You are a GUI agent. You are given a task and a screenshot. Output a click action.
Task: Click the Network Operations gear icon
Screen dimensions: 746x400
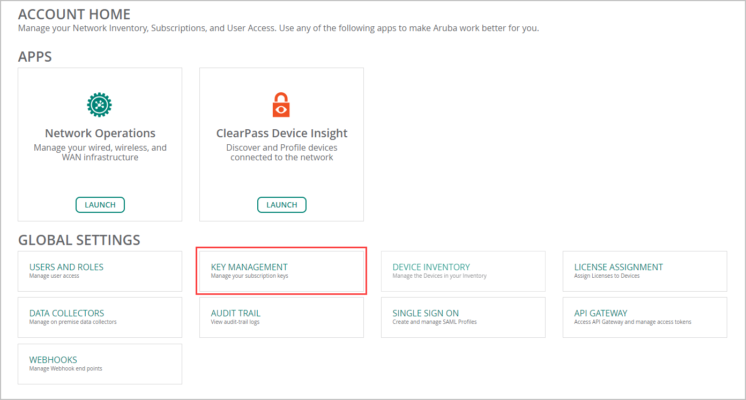100,105
